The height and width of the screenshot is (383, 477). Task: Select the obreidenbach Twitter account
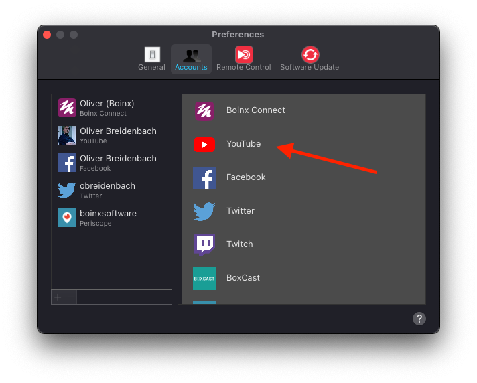[112, 190]
